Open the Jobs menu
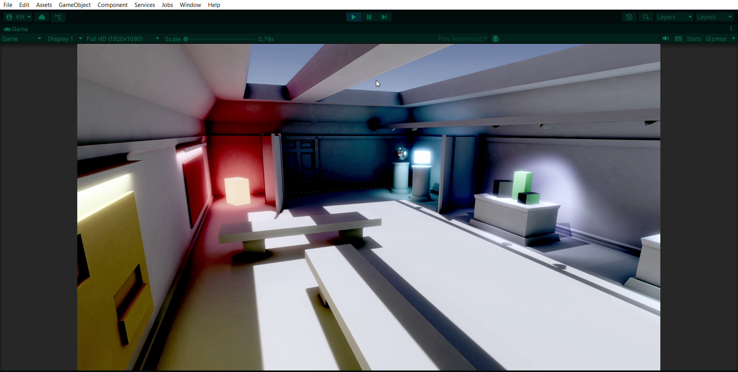738x372 pixels. tap(167, 5)
